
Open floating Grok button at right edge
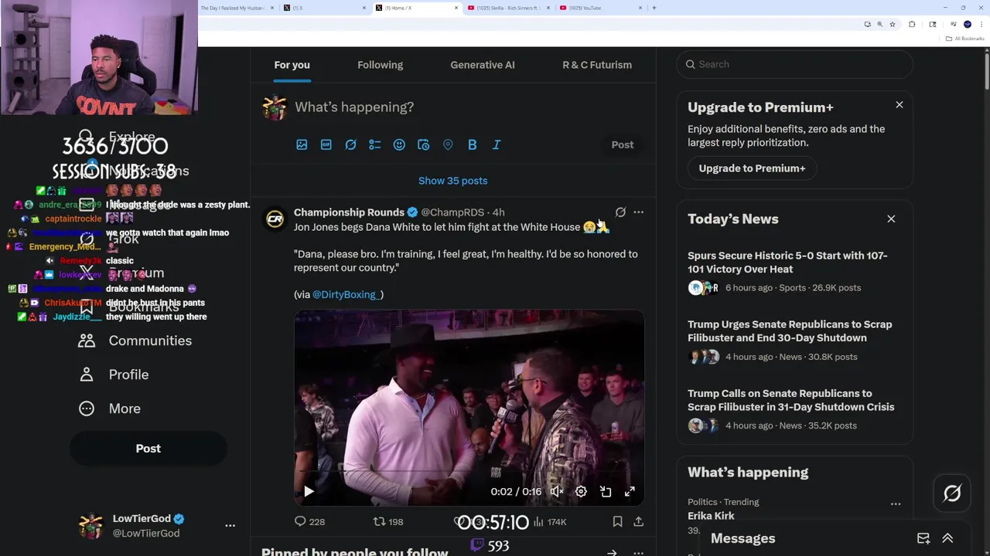952,493
